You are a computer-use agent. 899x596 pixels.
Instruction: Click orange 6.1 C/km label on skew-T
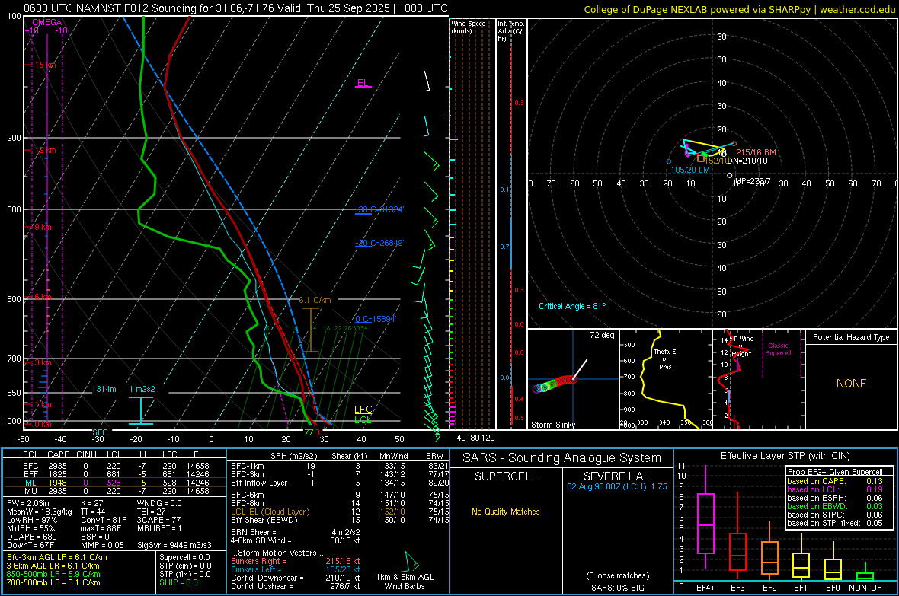pyautogui.click(x=315, y=300)
